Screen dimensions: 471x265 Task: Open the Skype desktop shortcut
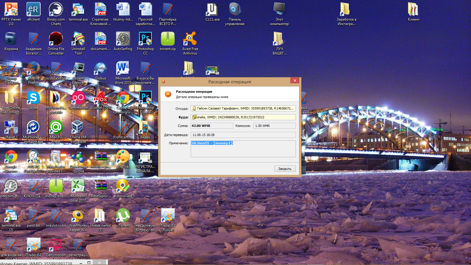(34, 100)
